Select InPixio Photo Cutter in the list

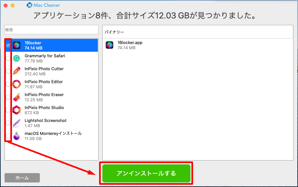(44, 69)
